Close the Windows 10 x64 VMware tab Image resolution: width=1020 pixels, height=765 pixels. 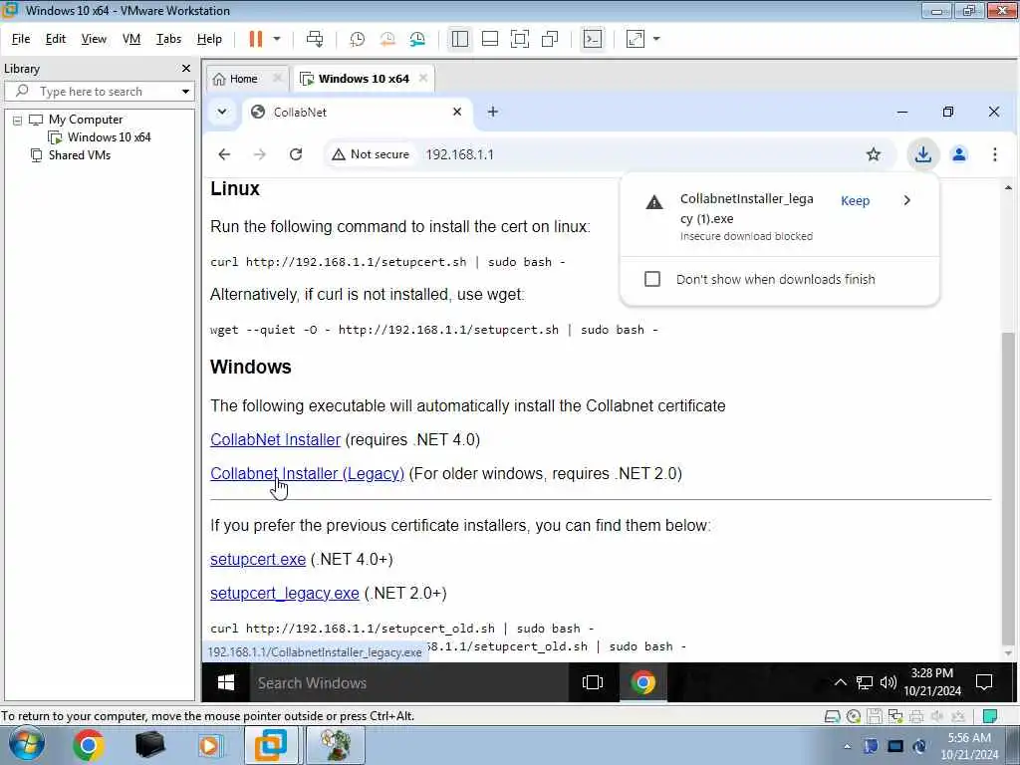423,78
